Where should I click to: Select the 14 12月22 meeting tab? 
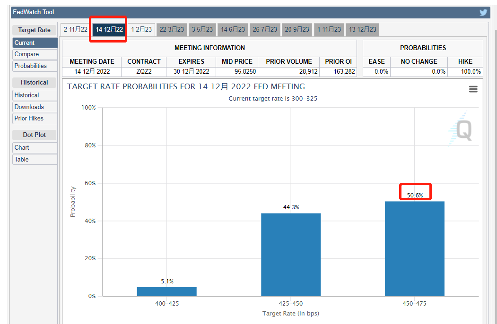click(x=109, y=29)
